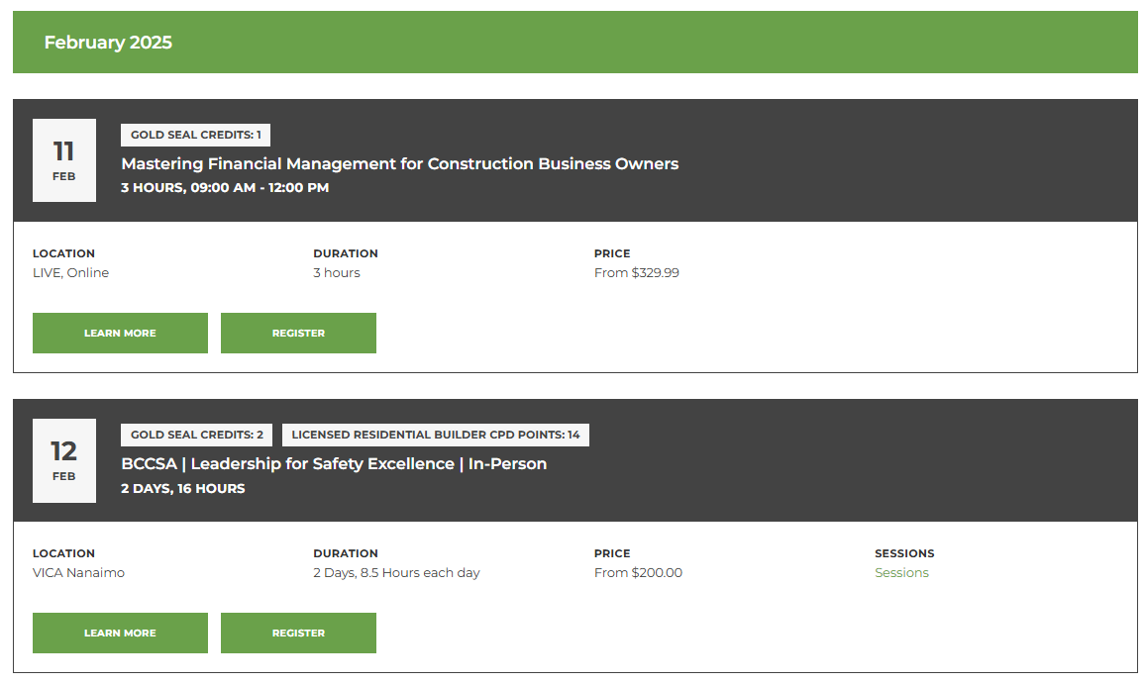Click the Gold Seal Credits: 2 badge

(195, 435)
